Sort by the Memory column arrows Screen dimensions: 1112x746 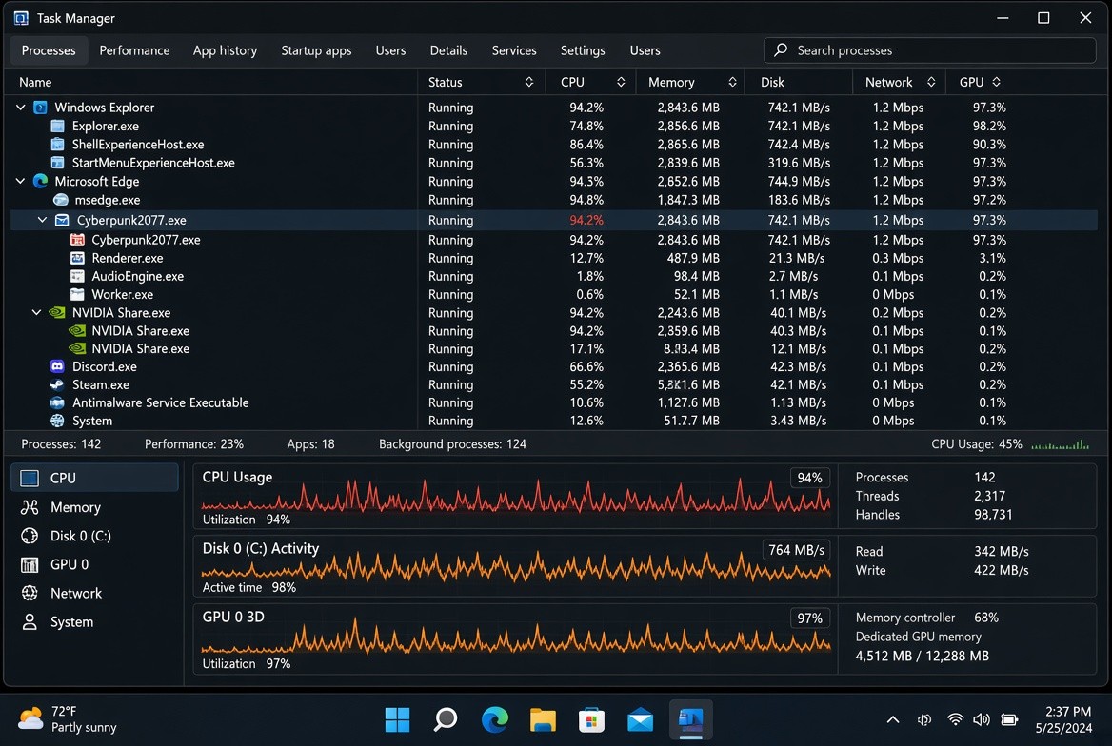(x=732, y=82)
